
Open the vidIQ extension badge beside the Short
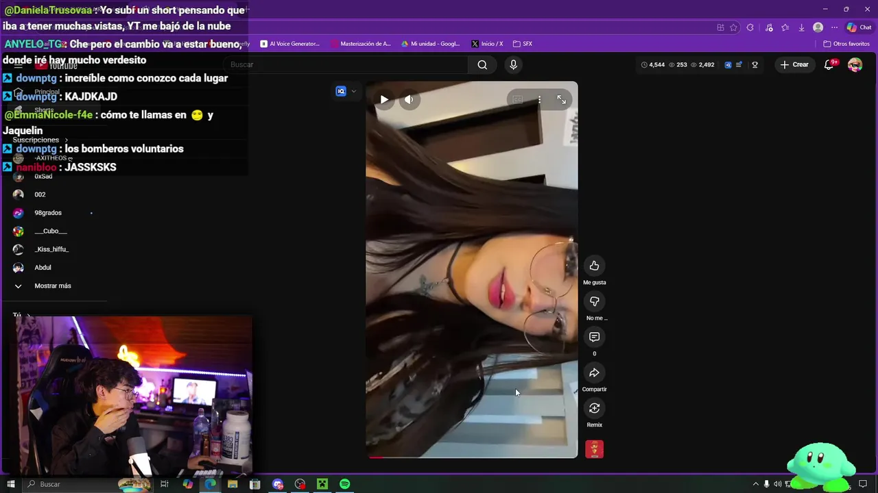pyautogui.click(x=341, y=91)
